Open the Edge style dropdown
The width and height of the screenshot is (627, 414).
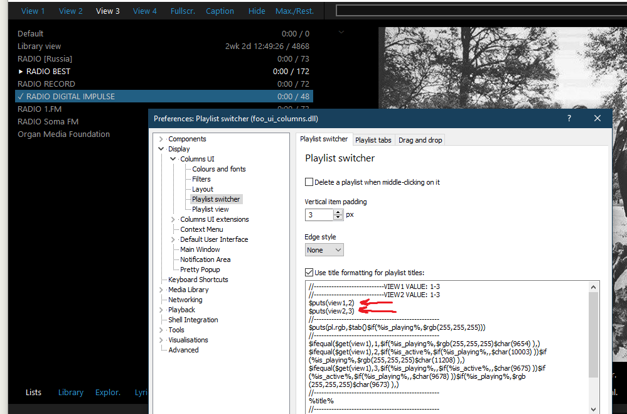[324, 250]
